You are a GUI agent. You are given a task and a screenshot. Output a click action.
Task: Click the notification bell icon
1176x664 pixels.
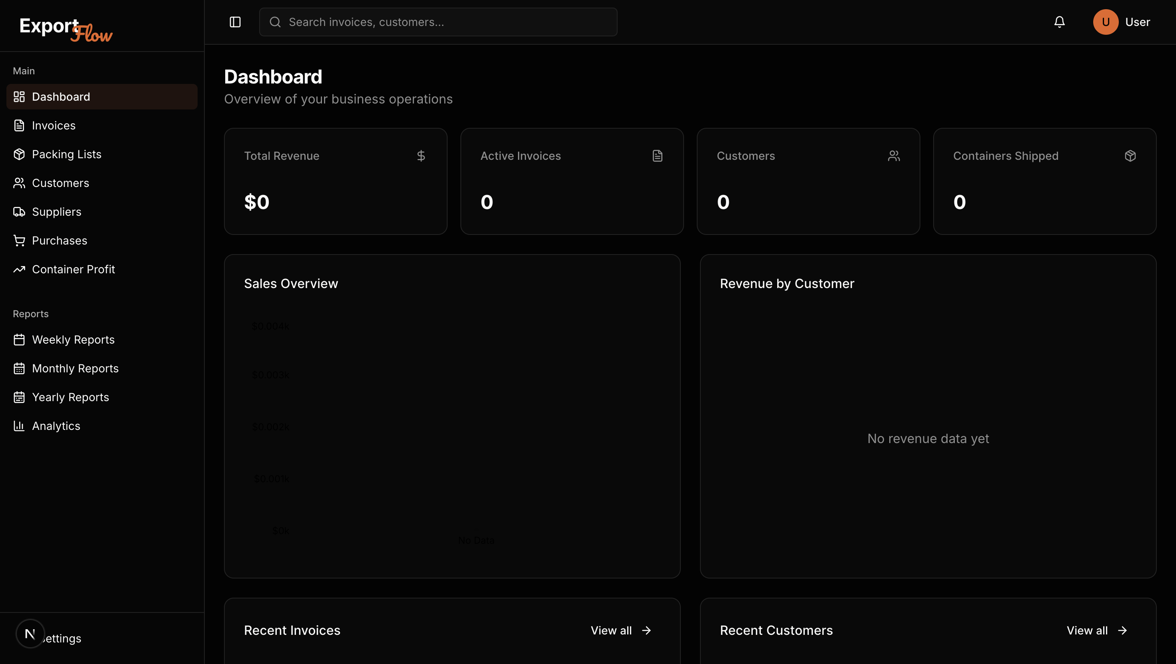[x=1059, y=22]
